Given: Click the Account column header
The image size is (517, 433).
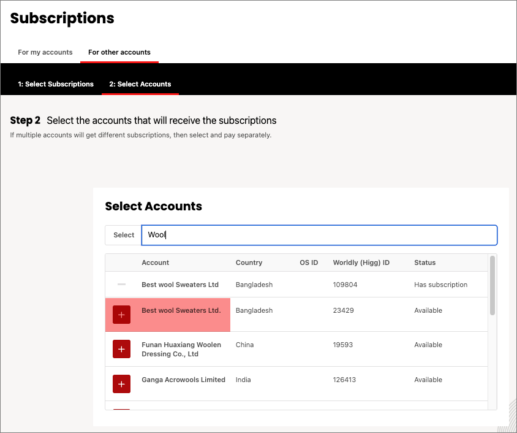Looking at the screenshot, I should [x=156, y=262].
